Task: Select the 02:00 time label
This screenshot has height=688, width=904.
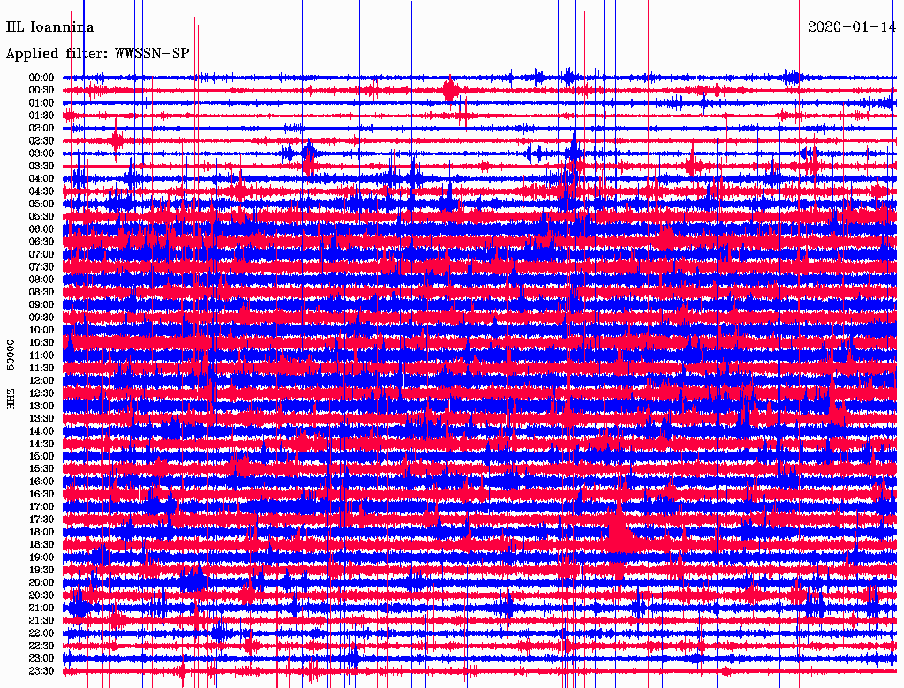Action: click(x=41, y=128)
